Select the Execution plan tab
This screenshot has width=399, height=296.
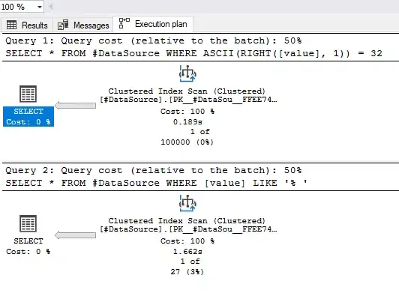tap(153, 24)
